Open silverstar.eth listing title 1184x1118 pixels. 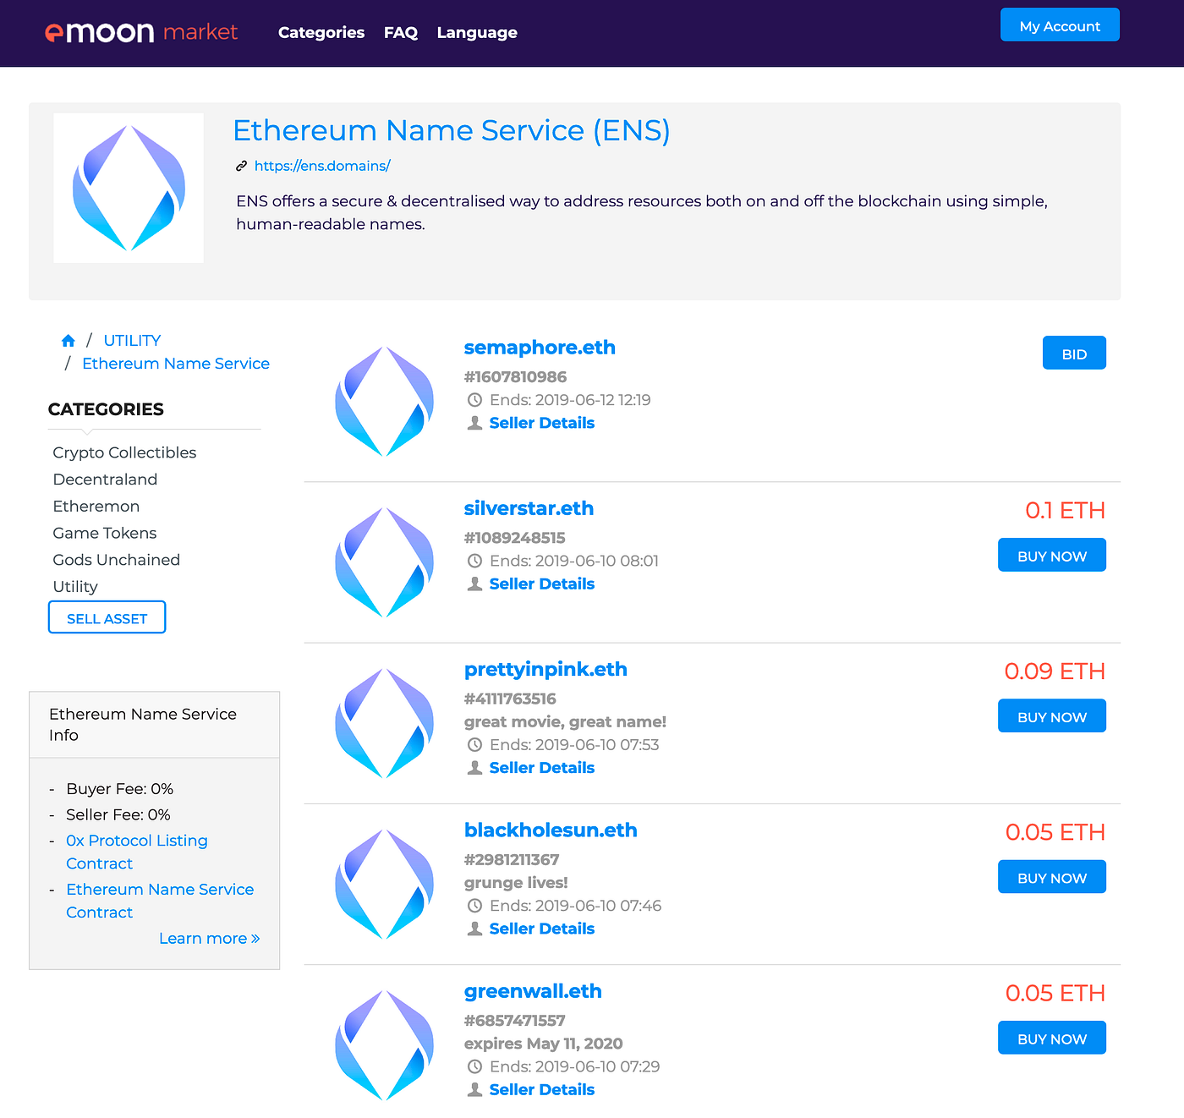529,508
